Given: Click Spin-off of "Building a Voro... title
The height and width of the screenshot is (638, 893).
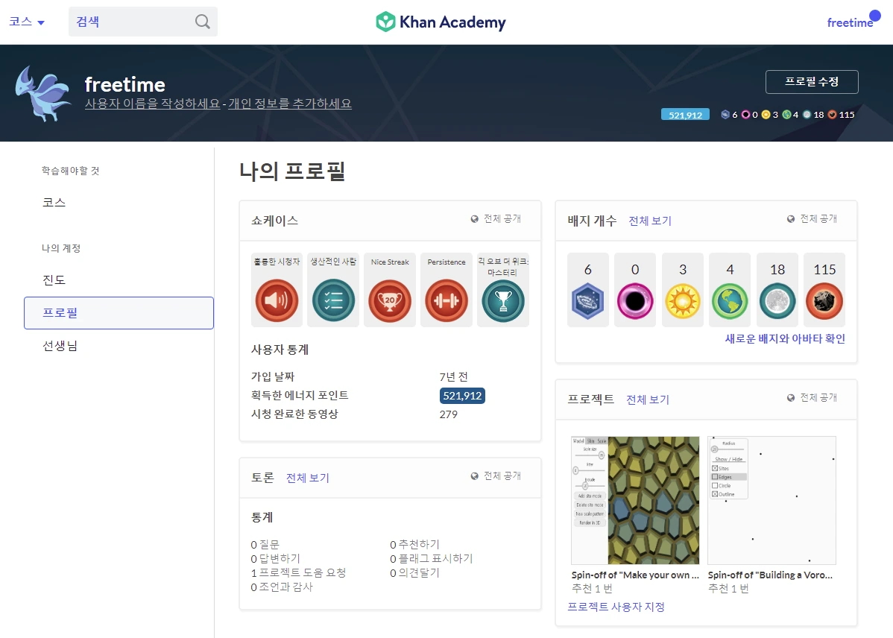Looking at the screenshot, I should [x=770, y=575].
